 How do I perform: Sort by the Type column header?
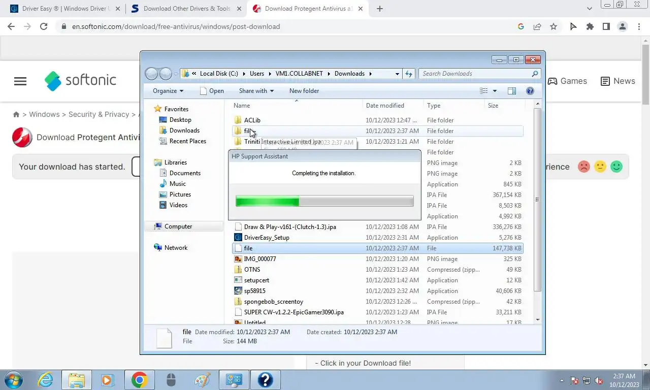click(x=454, y=106)
